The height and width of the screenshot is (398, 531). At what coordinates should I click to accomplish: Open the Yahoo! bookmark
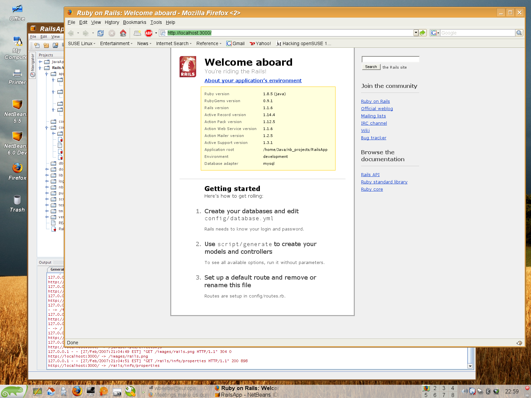pyautogui.click(x=260, y=43)
